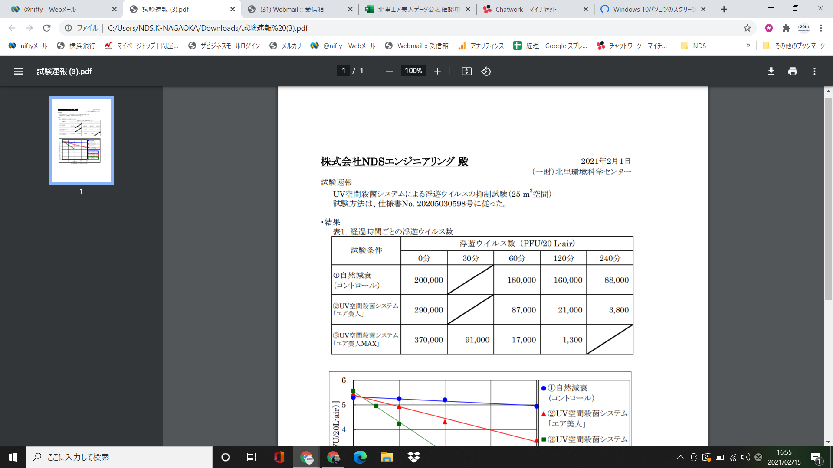The image size is (833, 468).
Task: Zoom out the PDF document
Action: click(389, 71)
